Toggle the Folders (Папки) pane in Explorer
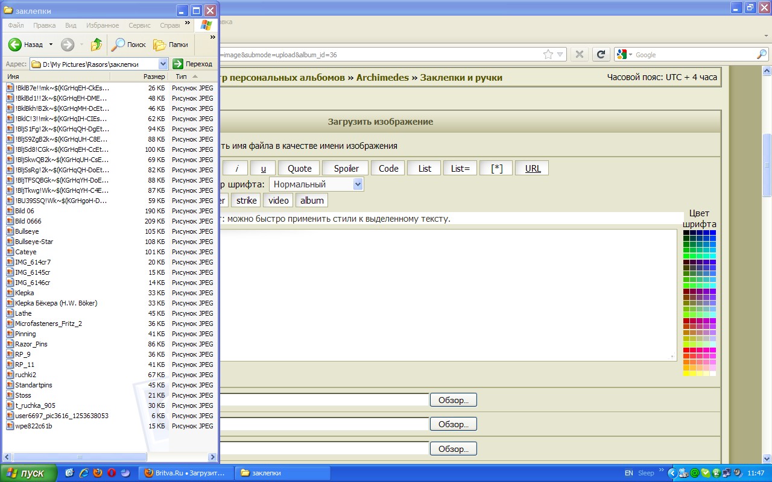The height and width of the screenshot is (482, 772). [x=171, y=45]
